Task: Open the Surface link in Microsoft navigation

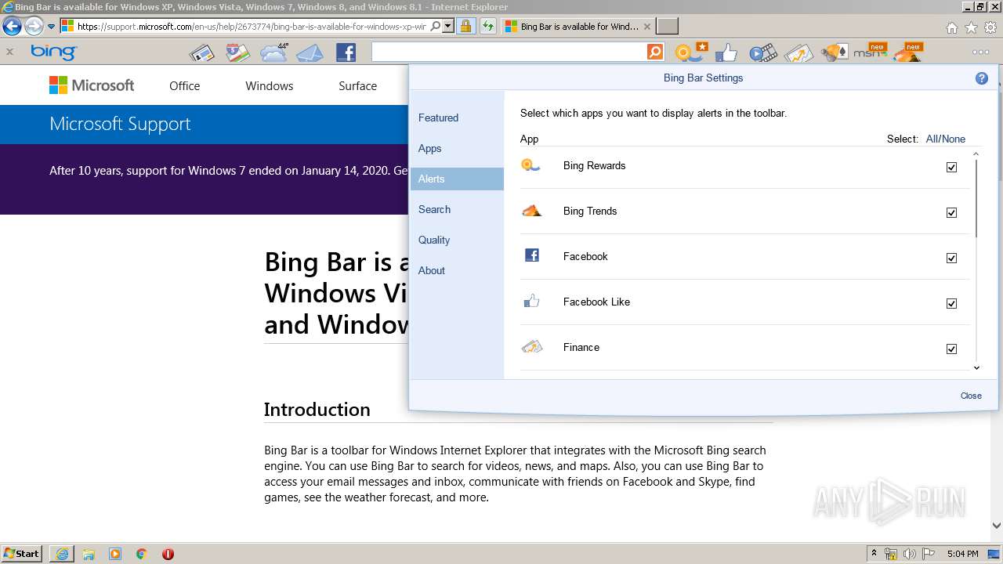Action: [x=357, y=86]
